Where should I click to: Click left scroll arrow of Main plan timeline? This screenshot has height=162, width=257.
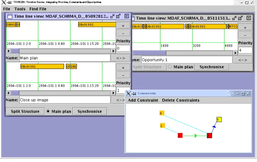(8, 51)
